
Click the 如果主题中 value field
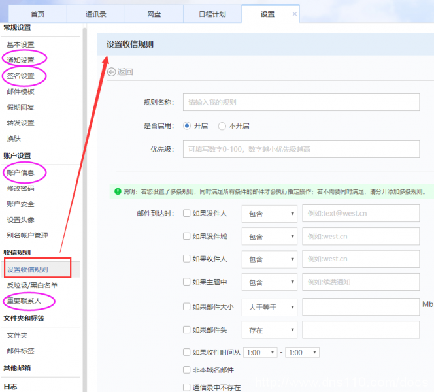click(x=361, y=282)
